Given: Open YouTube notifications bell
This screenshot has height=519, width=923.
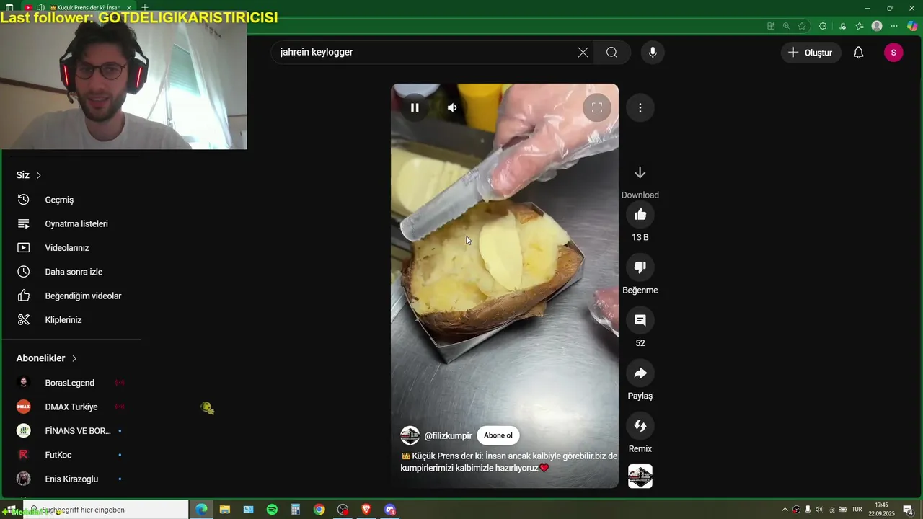Looking at the screenshot, I should coord(858,52).
